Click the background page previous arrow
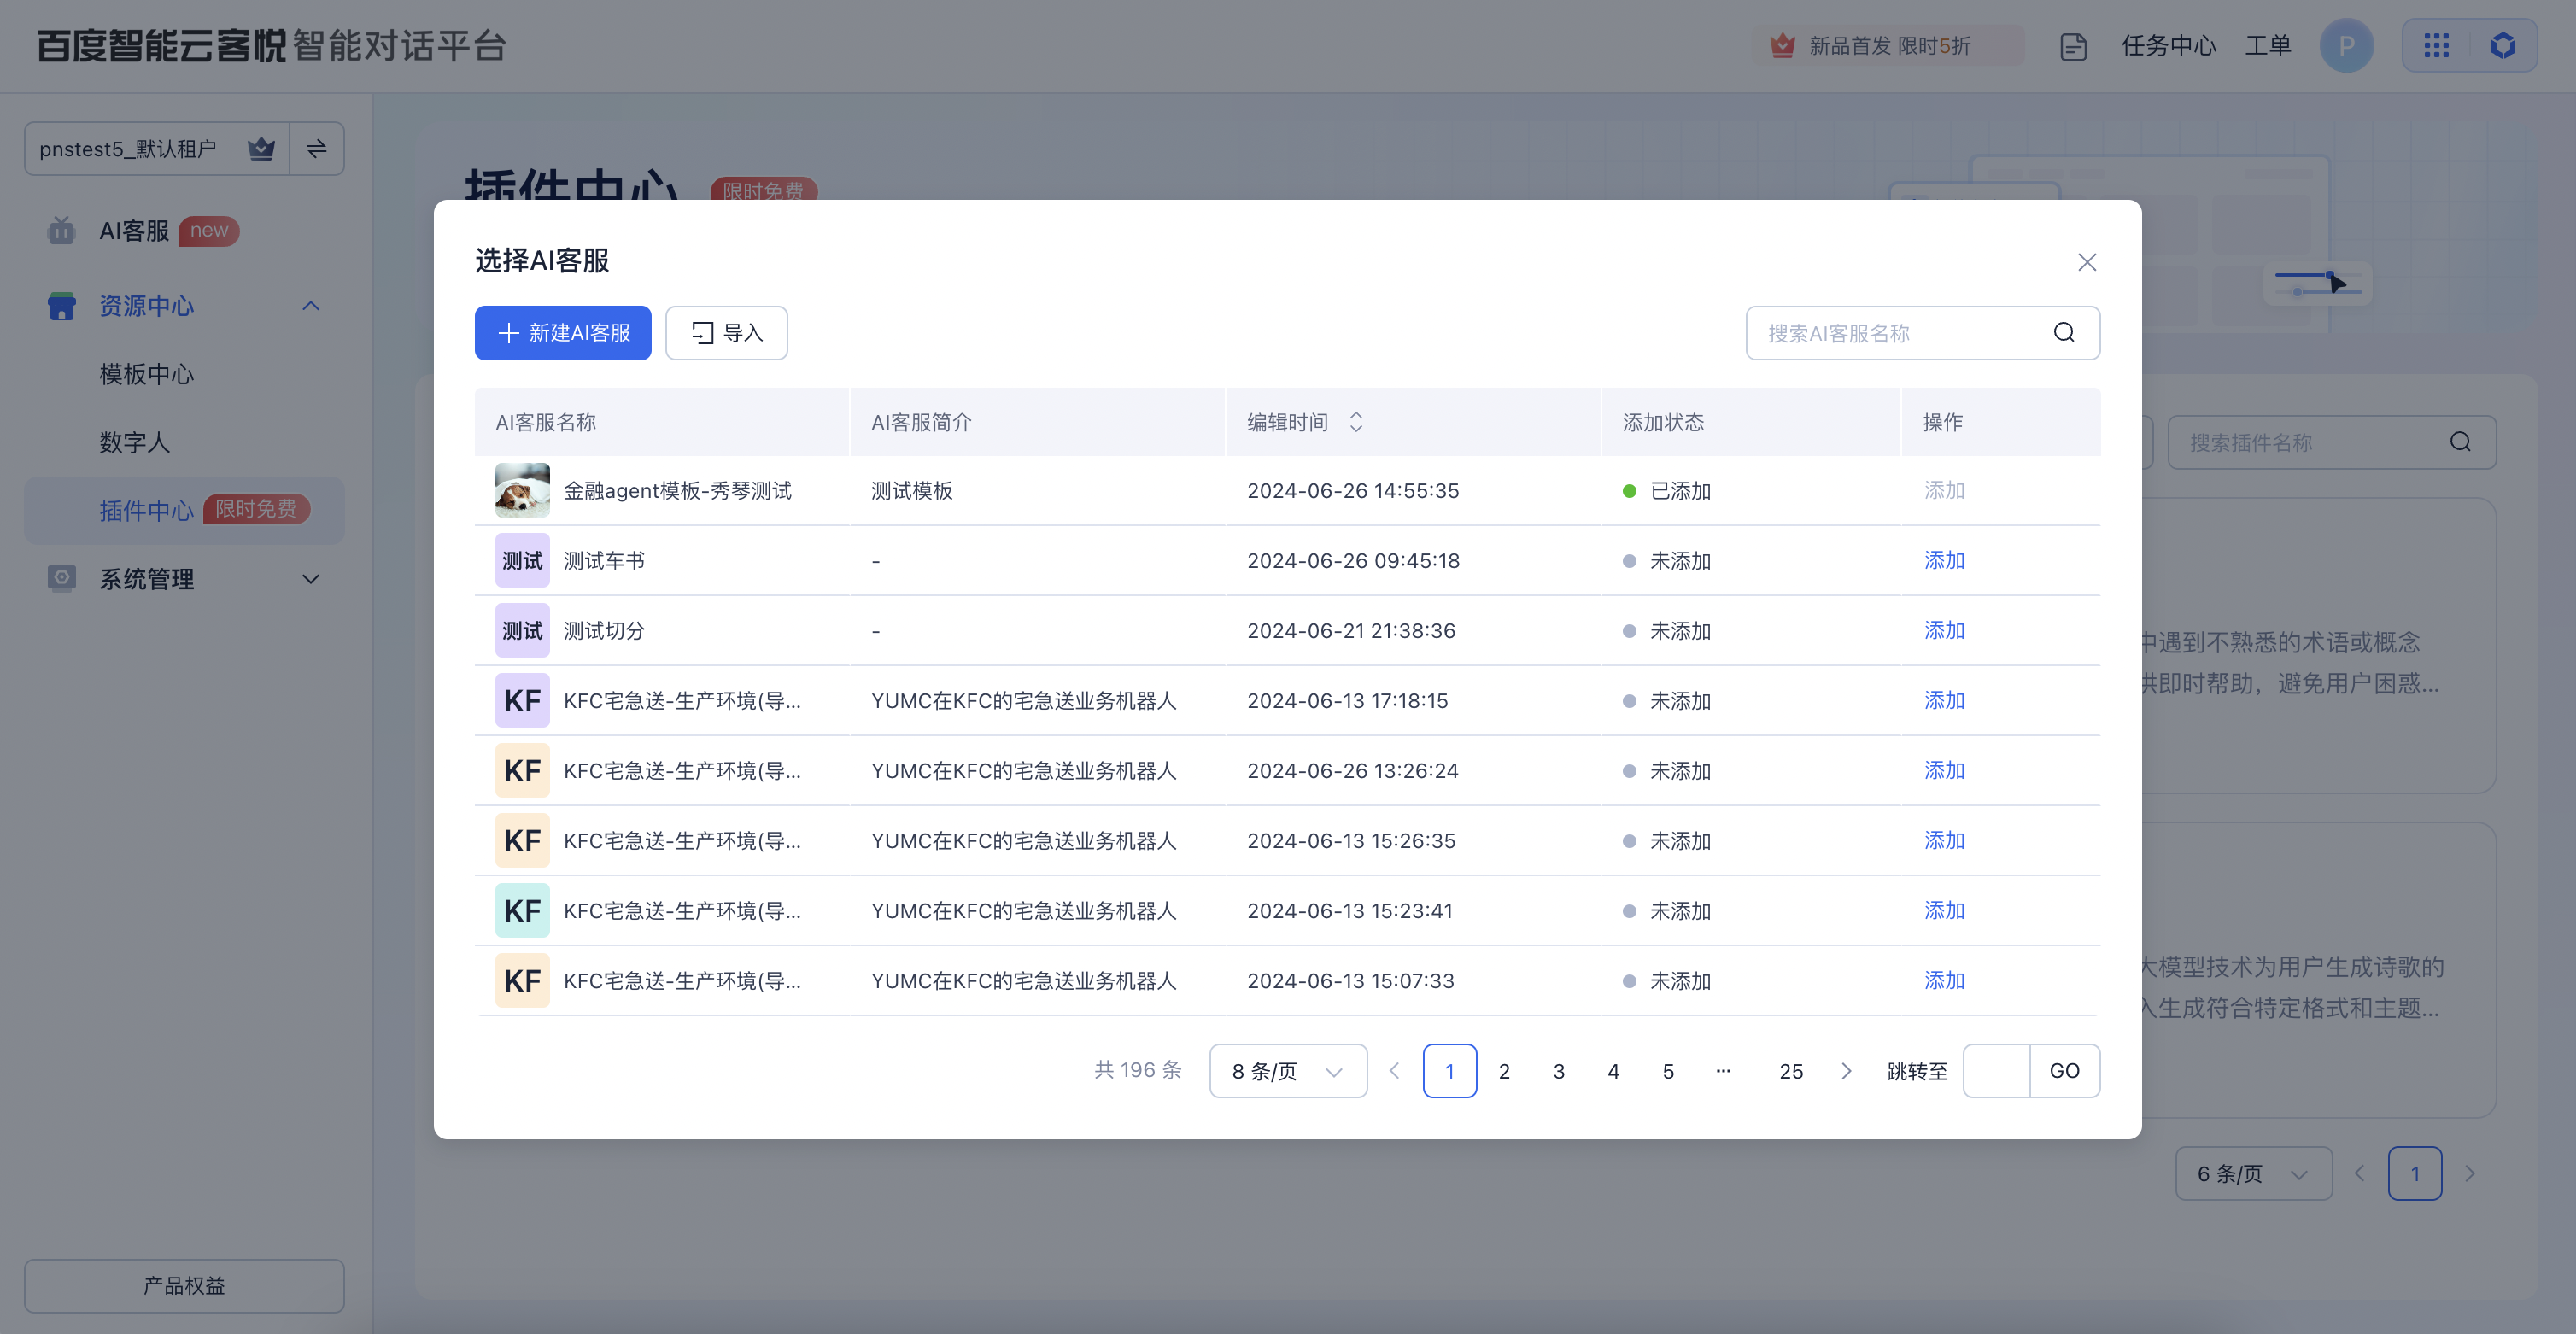 (2359, 1173)
